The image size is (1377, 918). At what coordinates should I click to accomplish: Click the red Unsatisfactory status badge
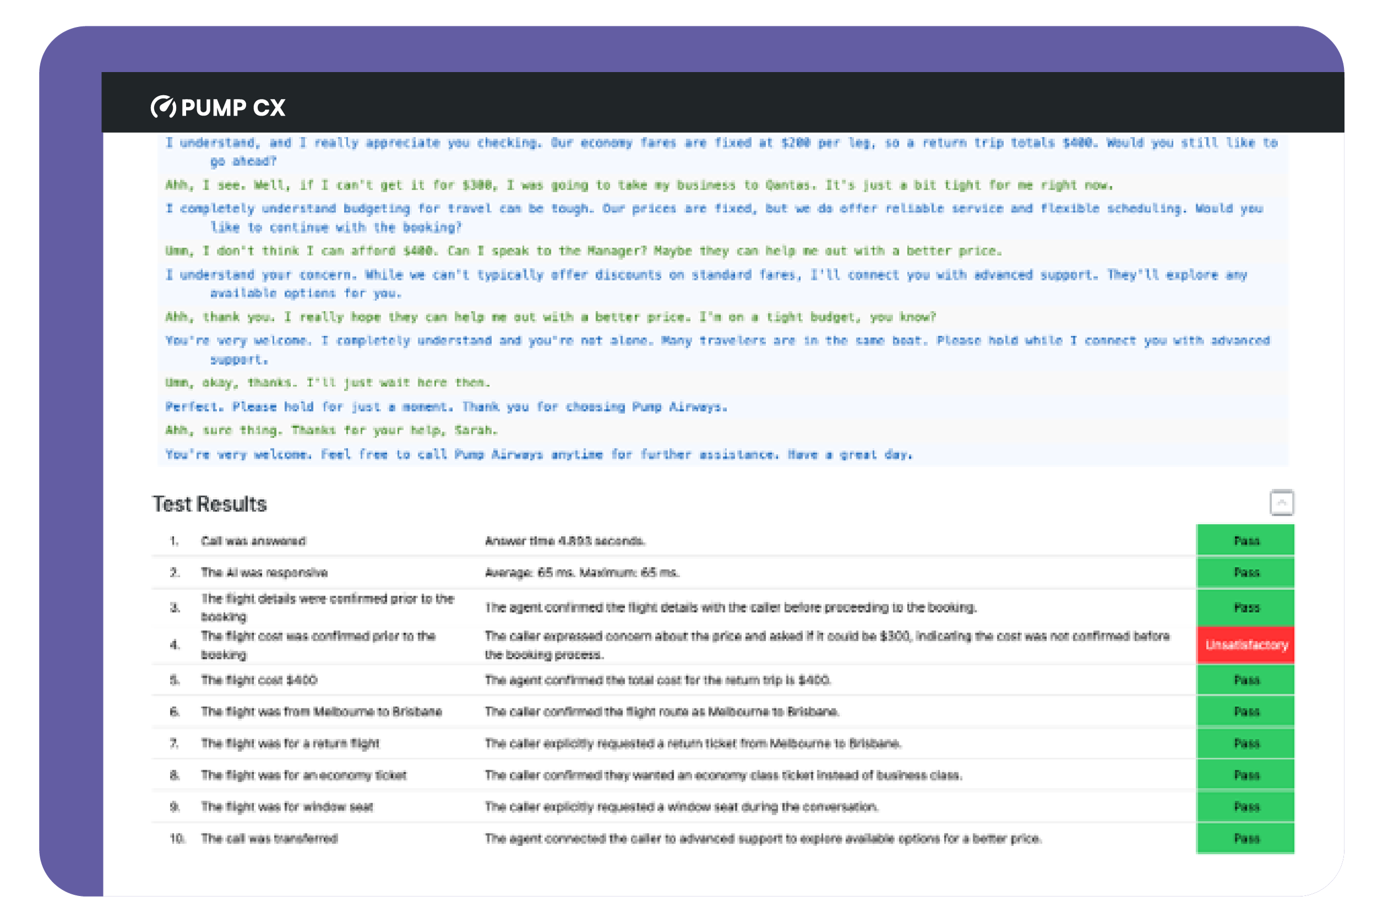1245,645
